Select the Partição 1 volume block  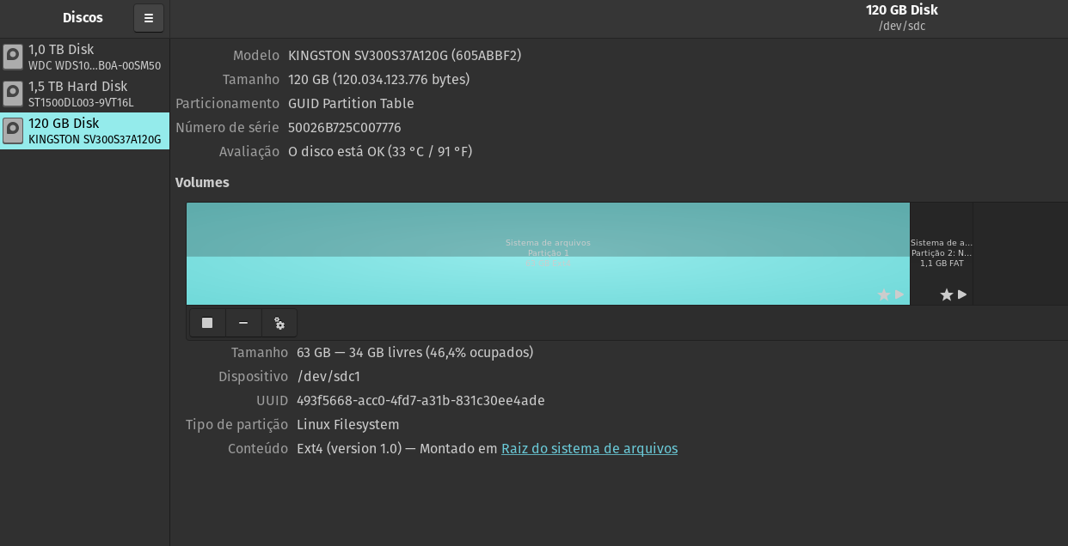pyautogui.click(x=548, y=253)
